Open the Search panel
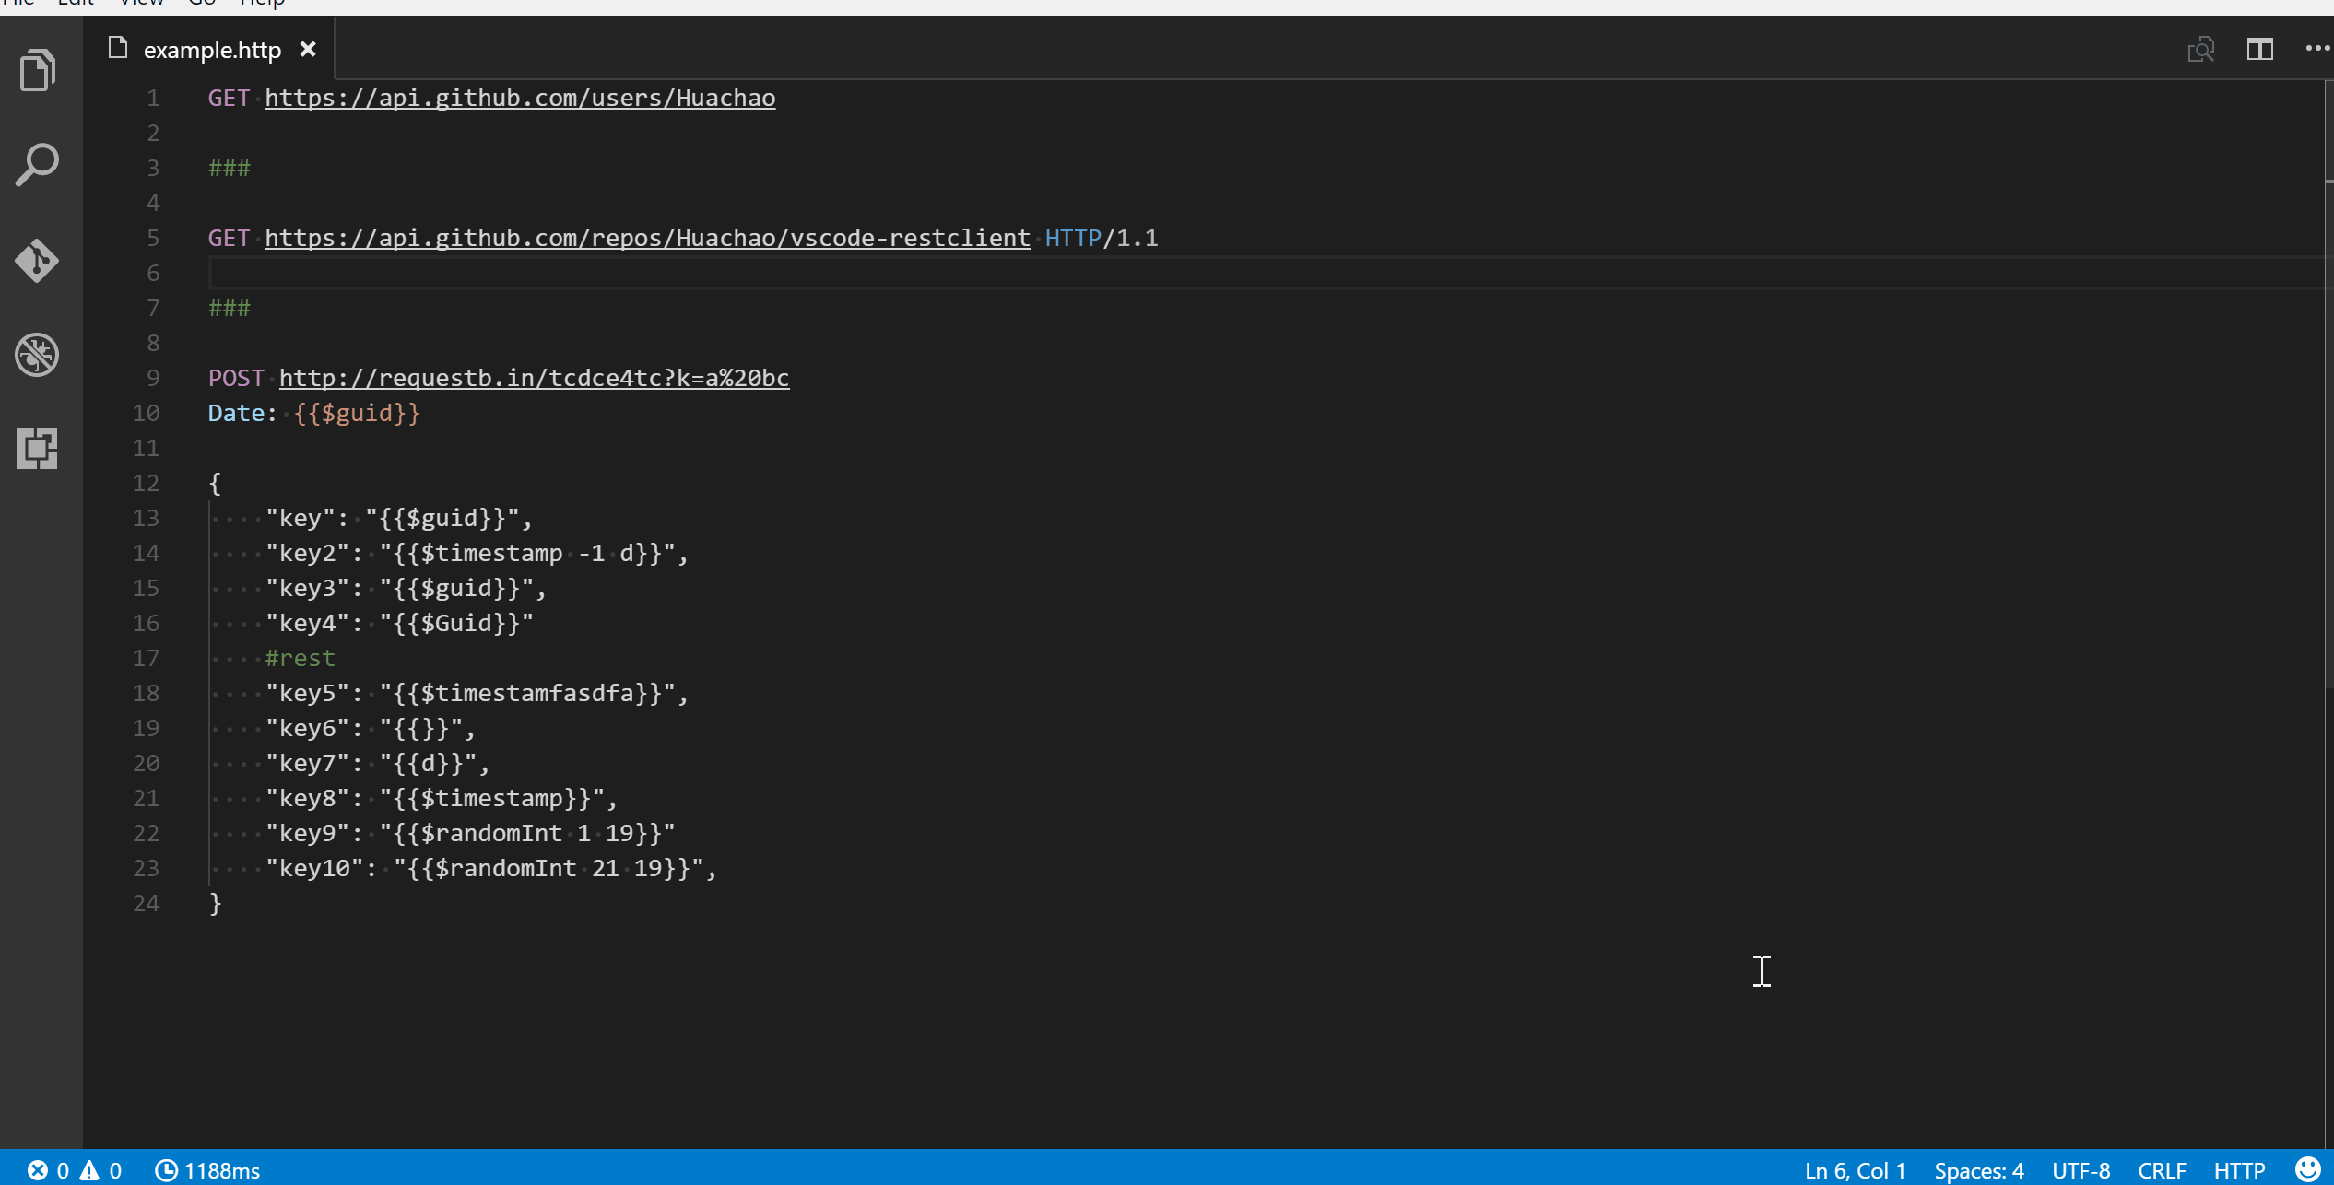The image size is (2334, 1185). (37, 164)
